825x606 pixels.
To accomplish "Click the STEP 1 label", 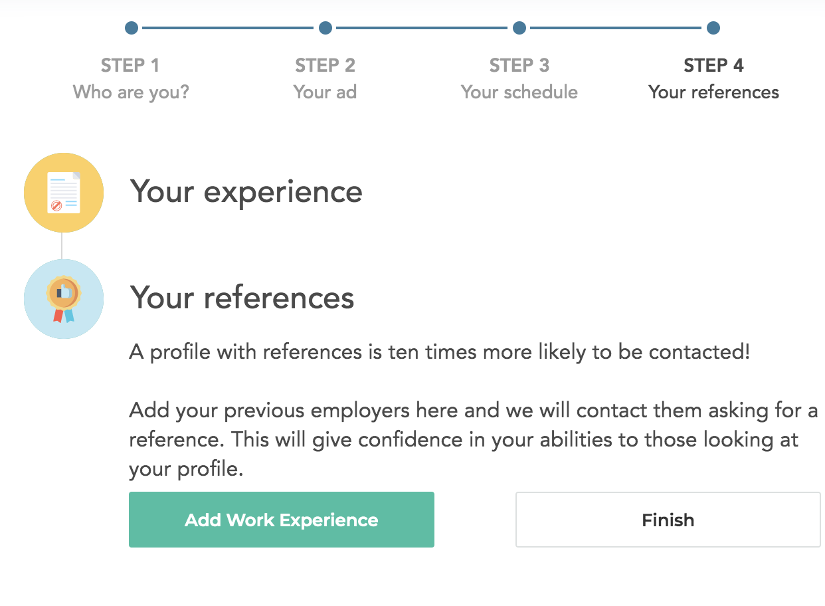I will (130, 66).
